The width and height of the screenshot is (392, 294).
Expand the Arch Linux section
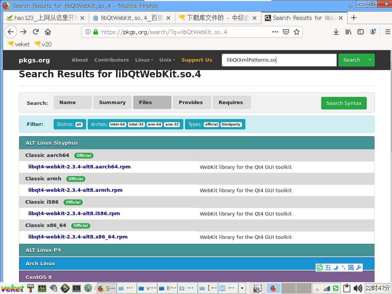197,264
